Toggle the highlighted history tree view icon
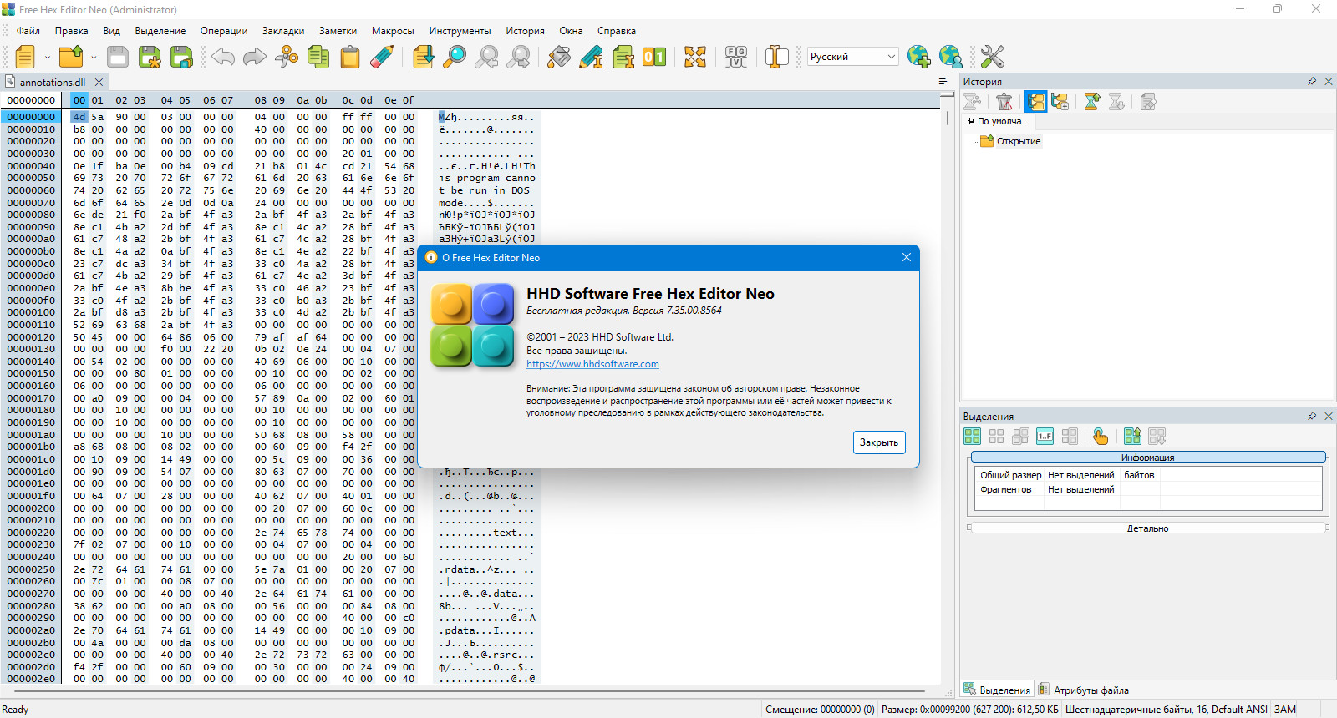The width and height of the screenshot is (1337, 718). [1036, 102]
